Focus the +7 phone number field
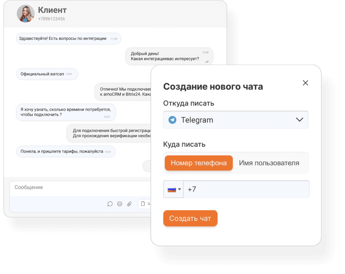Image resolution: width=345 pixels, height=274 pixels. coord(246,189)
